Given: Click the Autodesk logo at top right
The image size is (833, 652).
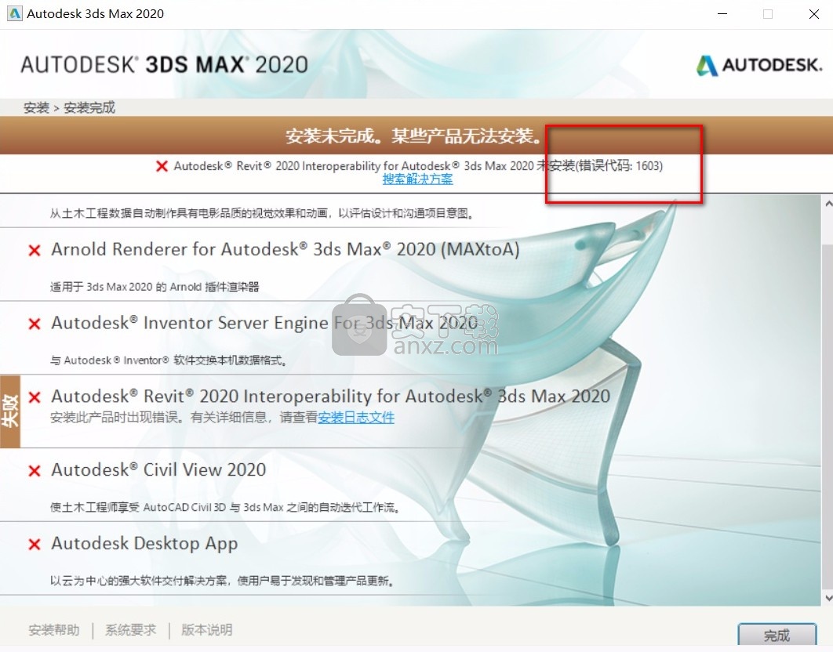Looking at the screenshot, I should (x=759, y=65).
